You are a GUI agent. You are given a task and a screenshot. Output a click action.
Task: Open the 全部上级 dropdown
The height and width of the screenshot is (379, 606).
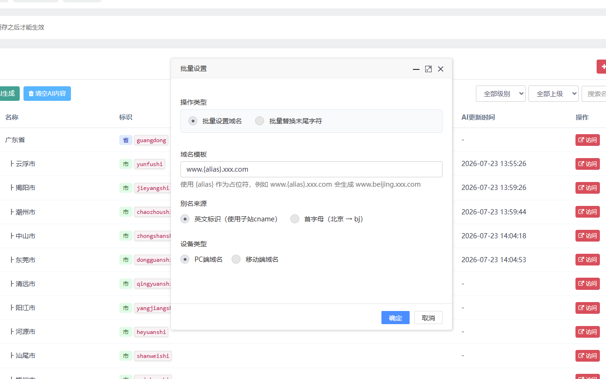[x=553, y=93]
